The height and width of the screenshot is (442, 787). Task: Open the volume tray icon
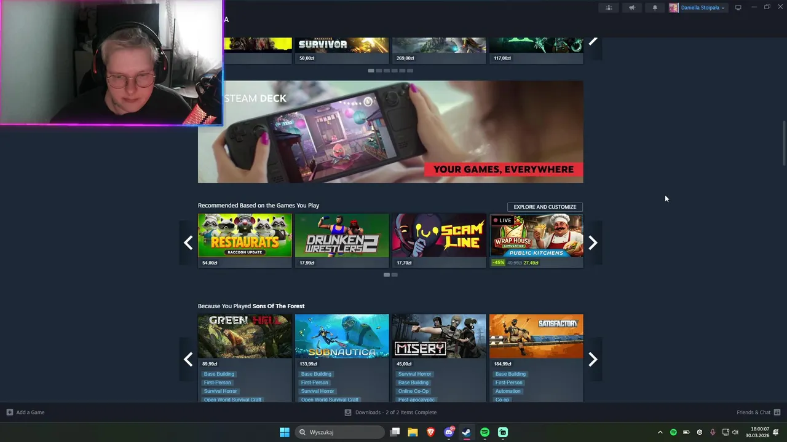(735, 432)
